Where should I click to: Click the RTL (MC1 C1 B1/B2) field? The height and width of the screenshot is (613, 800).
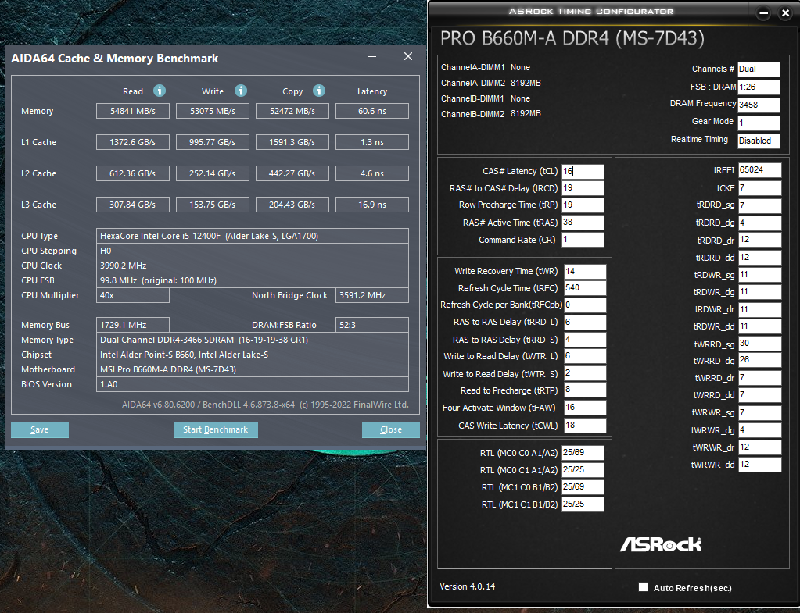click(x=583, y=504)
